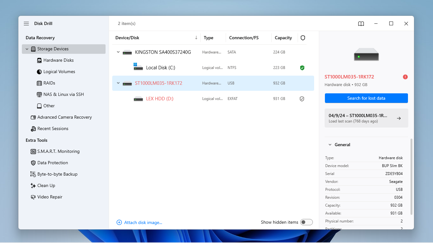Click the Other device icon in sidebar
Image resolution: width=433 pixels, height=243 pixels.
[x=39, y=106]
